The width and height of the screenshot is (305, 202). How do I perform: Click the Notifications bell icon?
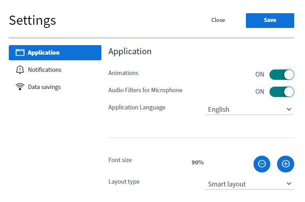point(20,70)
